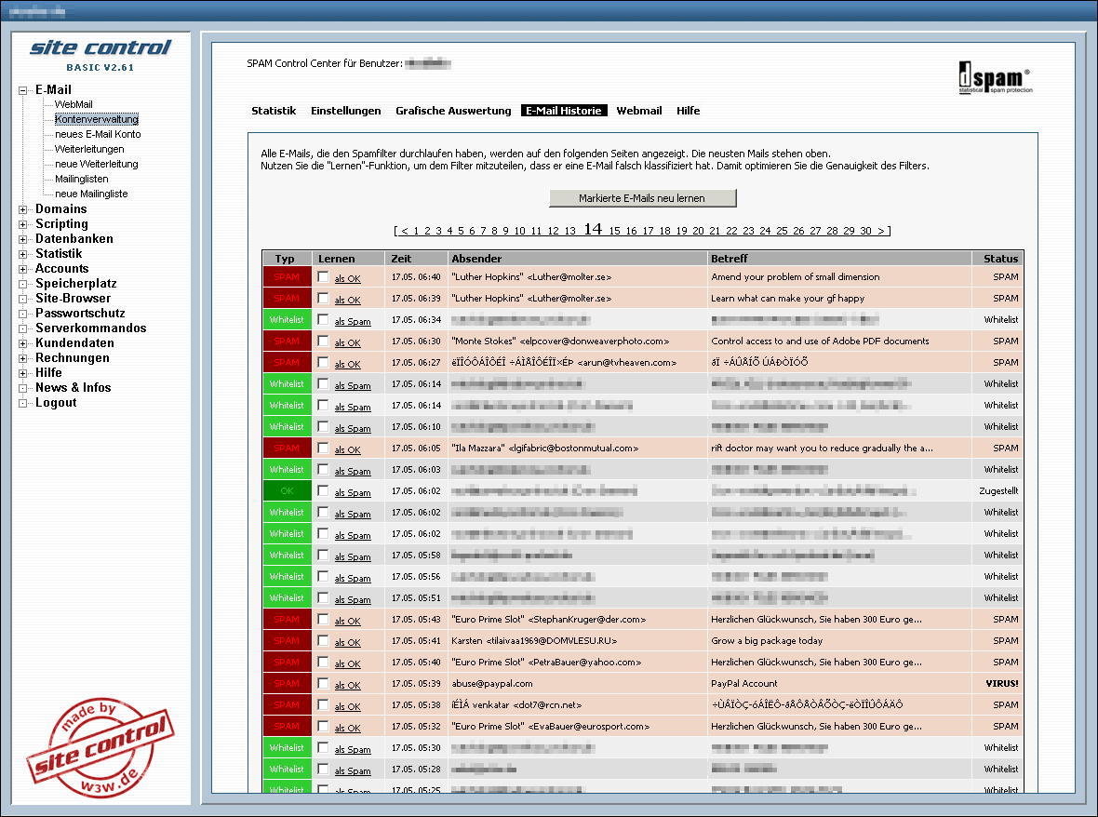Click als Spam on the 06:34 whitelist row
The image size is (1098, 817).
click(353, 321)
